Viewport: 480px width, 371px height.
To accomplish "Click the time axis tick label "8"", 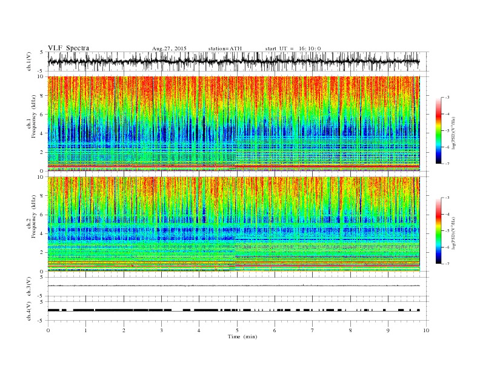I will [350, 330].
